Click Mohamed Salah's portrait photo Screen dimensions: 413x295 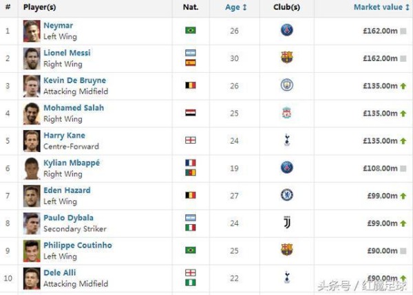click(32, 113)
